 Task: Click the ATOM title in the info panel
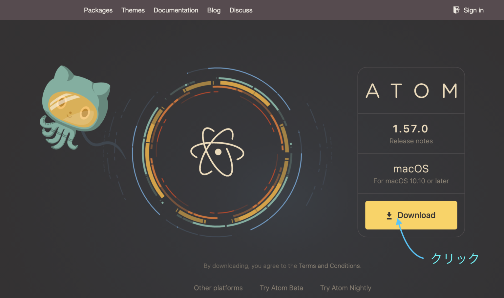[x=411, y=91]
